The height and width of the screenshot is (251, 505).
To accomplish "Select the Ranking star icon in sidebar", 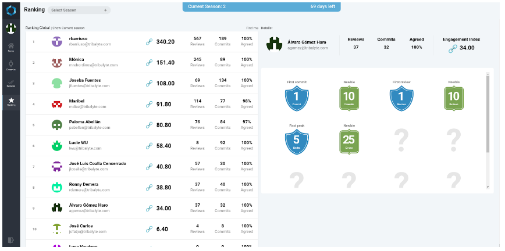I will point(10,102).
